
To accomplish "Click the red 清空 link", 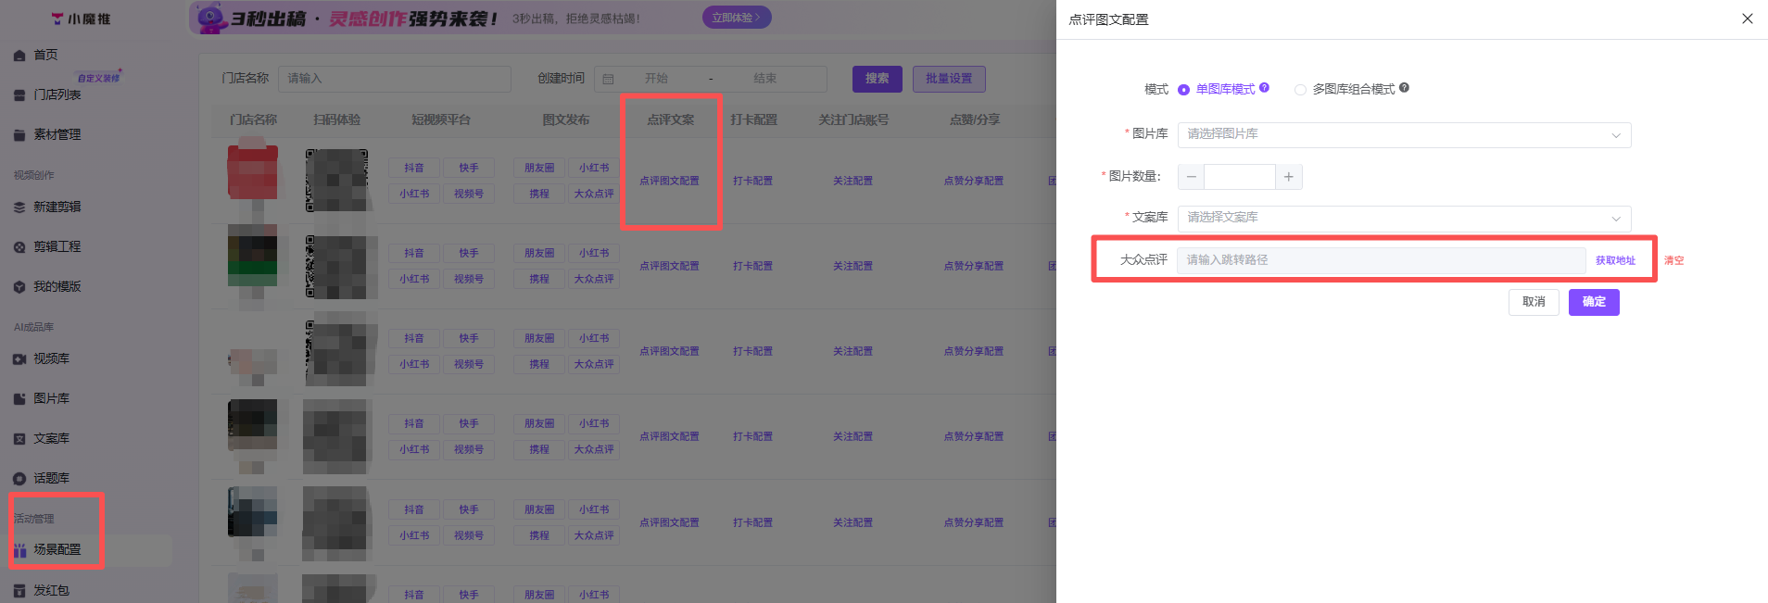I will (x=1673, y=261).
